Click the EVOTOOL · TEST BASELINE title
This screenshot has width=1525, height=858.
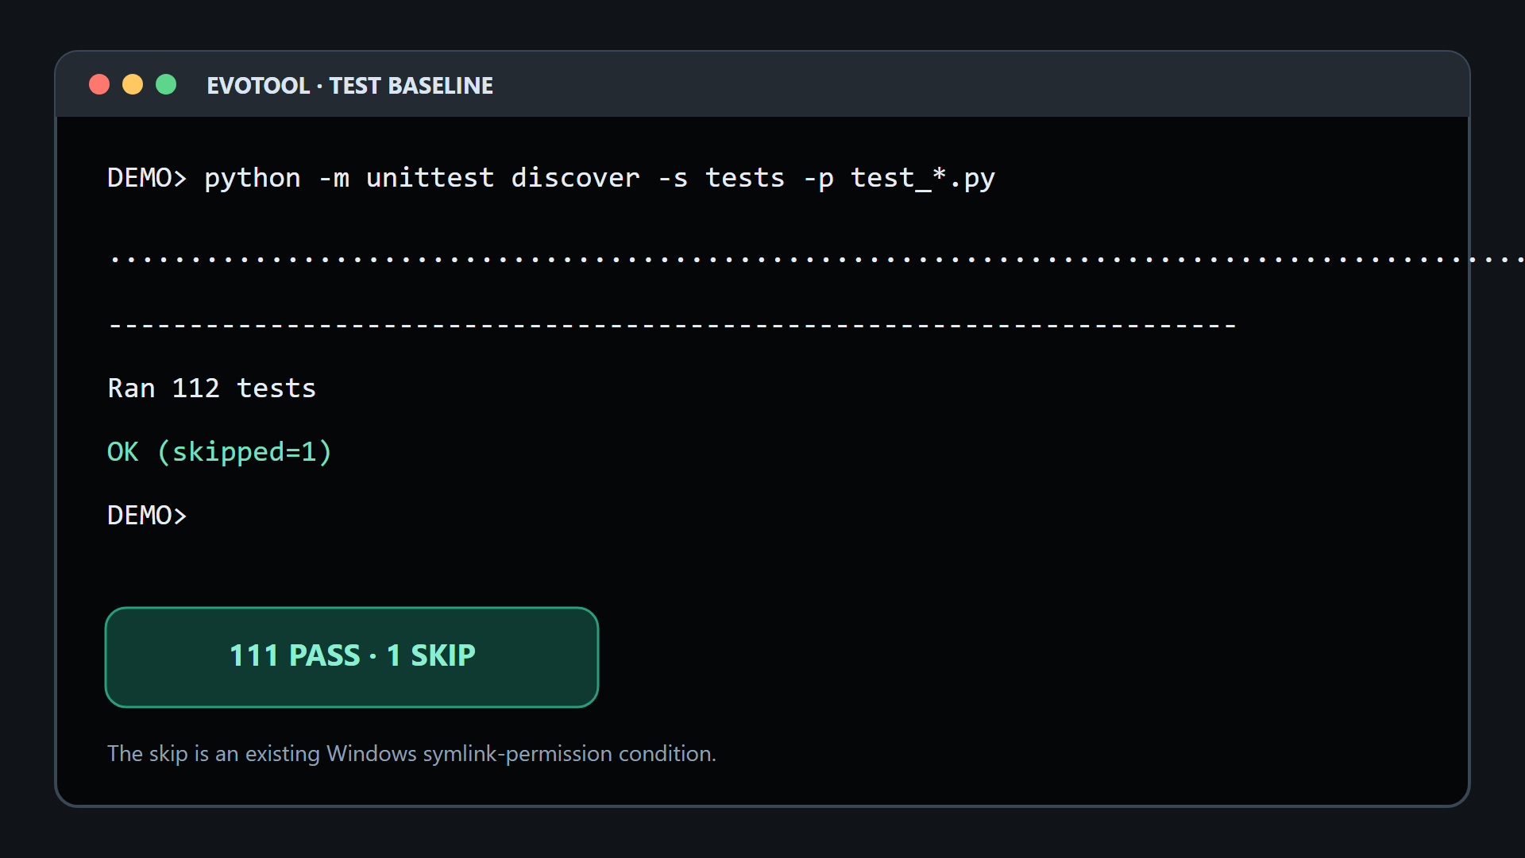(349, 85)
